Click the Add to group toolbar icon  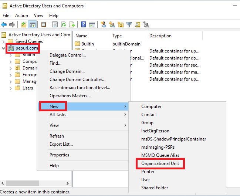(x=146, y=24)
